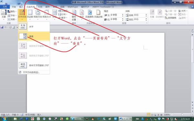This screenshot has width=194, height=121.
Task: Click the proofing check icon in status bar
Action: (x=22, y=115)
